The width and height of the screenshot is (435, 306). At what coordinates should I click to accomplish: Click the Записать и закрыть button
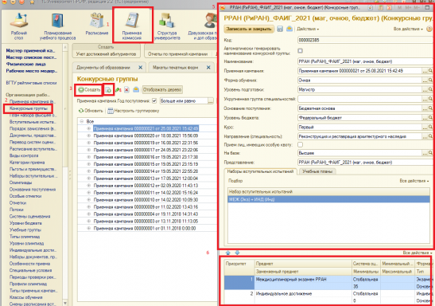pyautogui.click(x=249, y=29)
